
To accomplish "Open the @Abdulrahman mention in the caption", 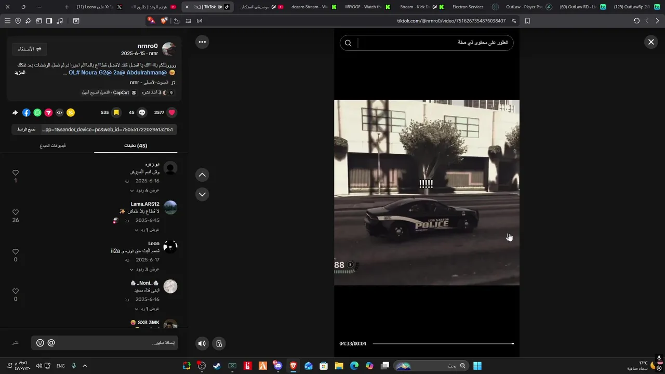I will pyautogui.click(x=146, y=73).
